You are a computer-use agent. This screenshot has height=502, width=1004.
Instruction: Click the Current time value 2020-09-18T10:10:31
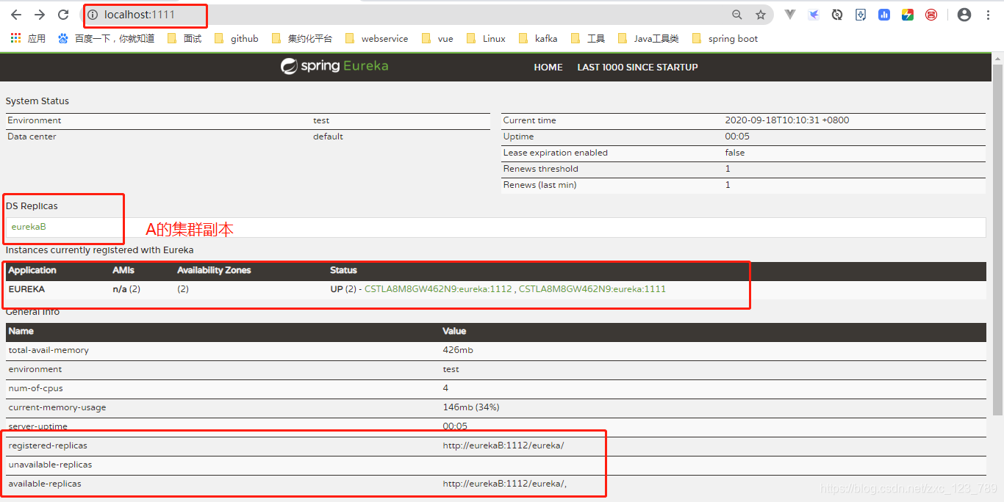[x=786, y=120]
